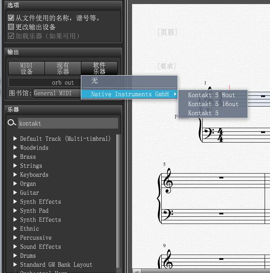Image resolution: width=270 pixels, height=273 pixels.
Task: Expand the Strings instrument group
Action: tap(15, 166)
